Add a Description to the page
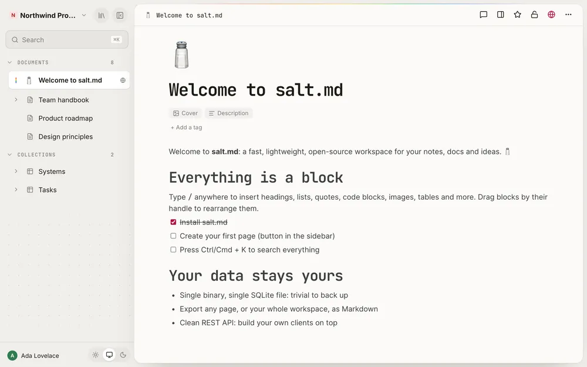Viewport: 587px width, 367px height. [228, 113]
